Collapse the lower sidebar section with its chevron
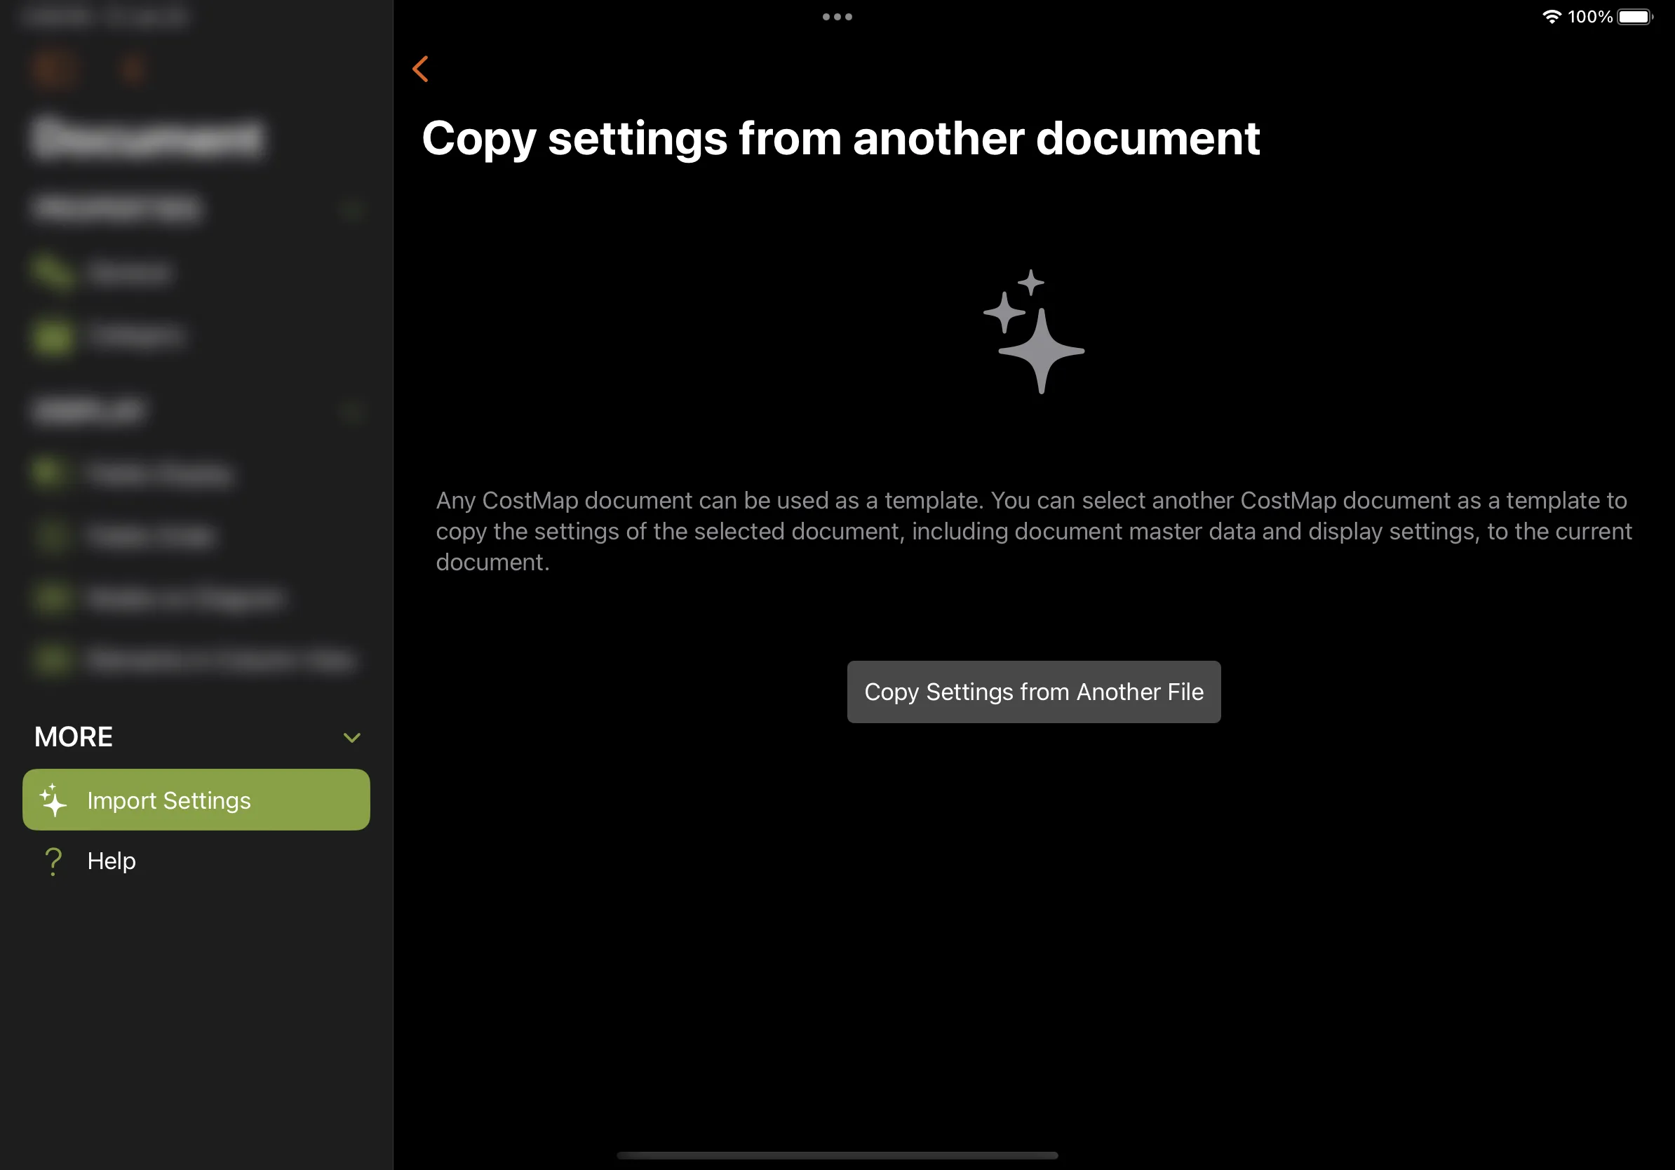 [x=352, y=412]
